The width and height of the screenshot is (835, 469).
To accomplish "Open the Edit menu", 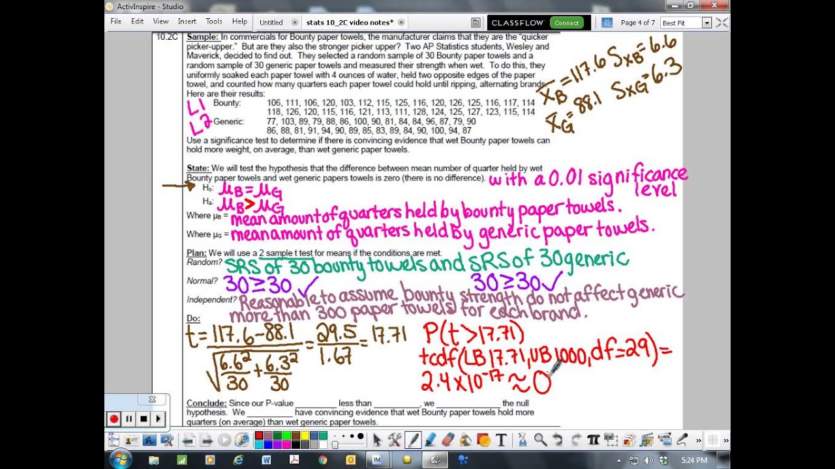I will 137,21.
